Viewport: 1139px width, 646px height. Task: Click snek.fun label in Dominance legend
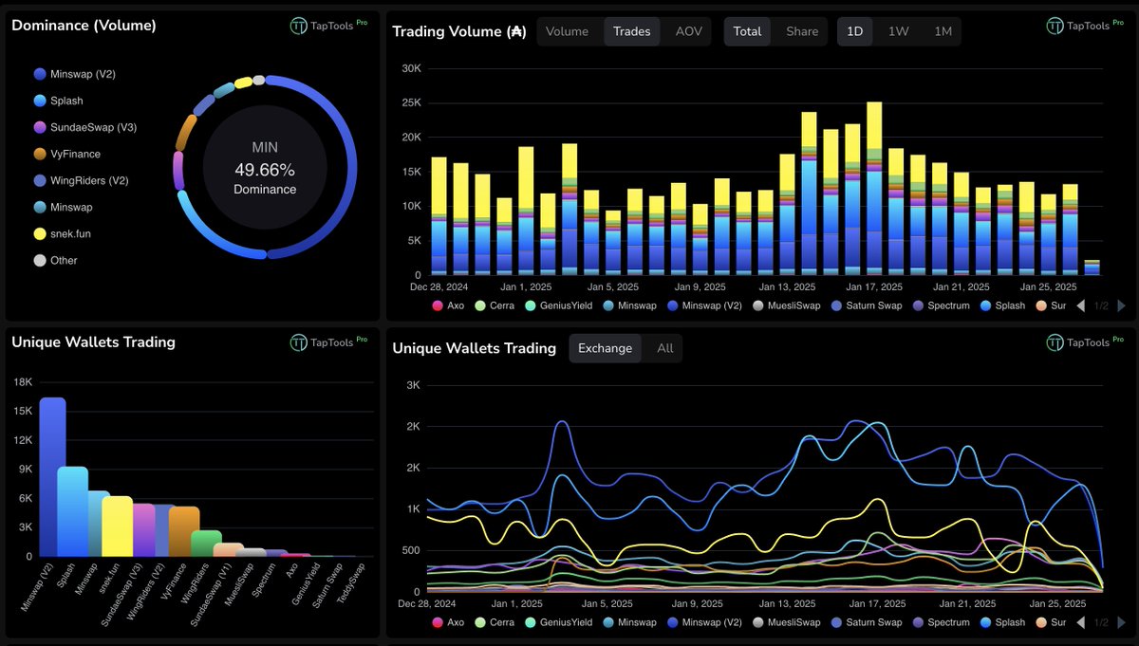(x=72, y=233)
